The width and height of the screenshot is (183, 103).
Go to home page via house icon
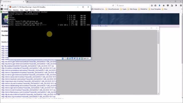coord(164,5)
